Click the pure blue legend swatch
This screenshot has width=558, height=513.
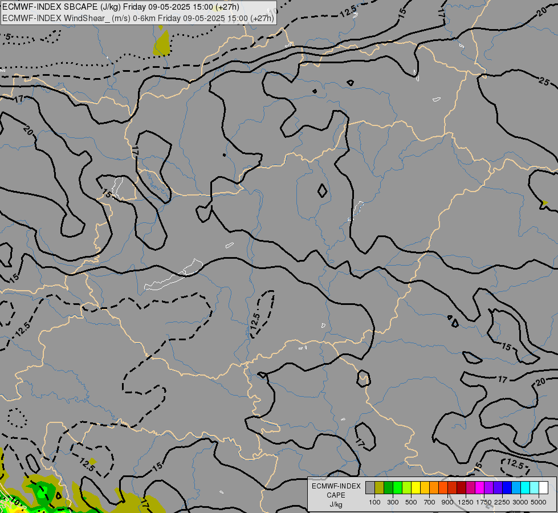pyautogui.click(x=507, y=487)
